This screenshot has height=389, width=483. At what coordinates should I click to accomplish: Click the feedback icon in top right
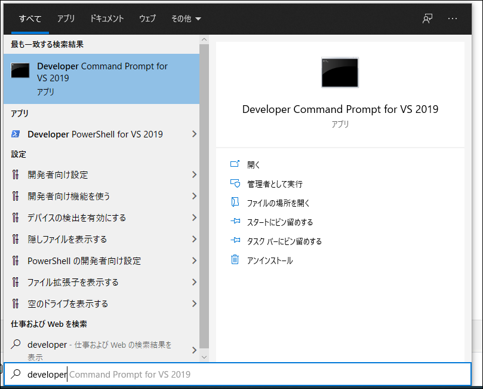(427, 19)
